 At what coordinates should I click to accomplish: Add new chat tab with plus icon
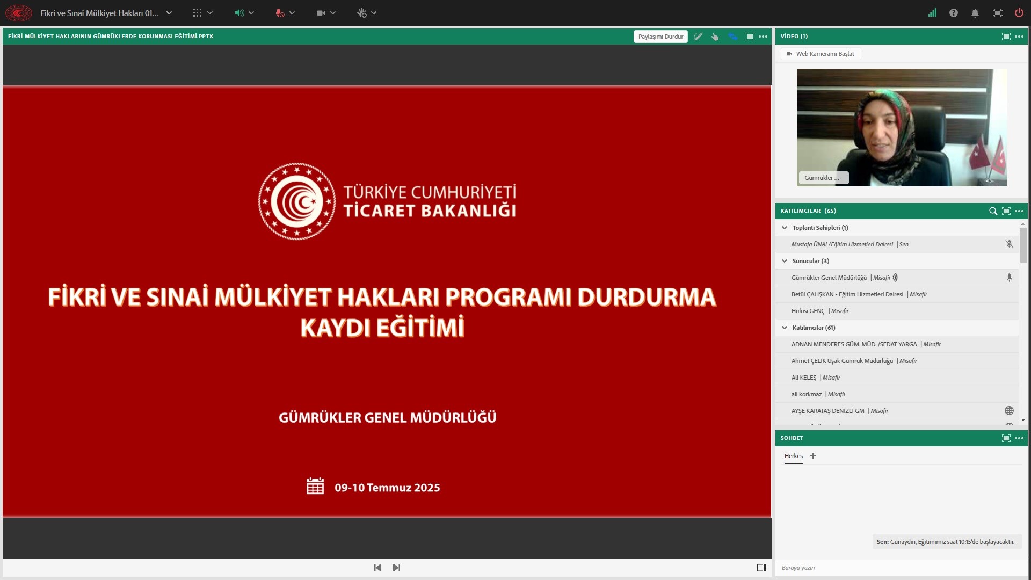point(813,456)
